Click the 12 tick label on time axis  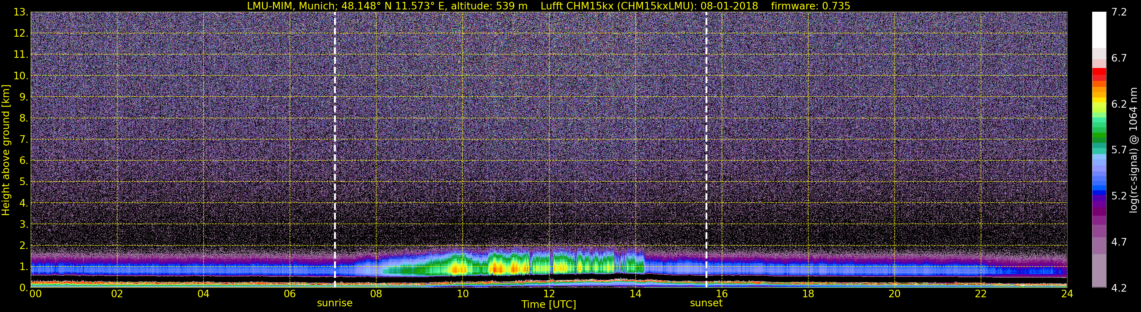[549, 294]
